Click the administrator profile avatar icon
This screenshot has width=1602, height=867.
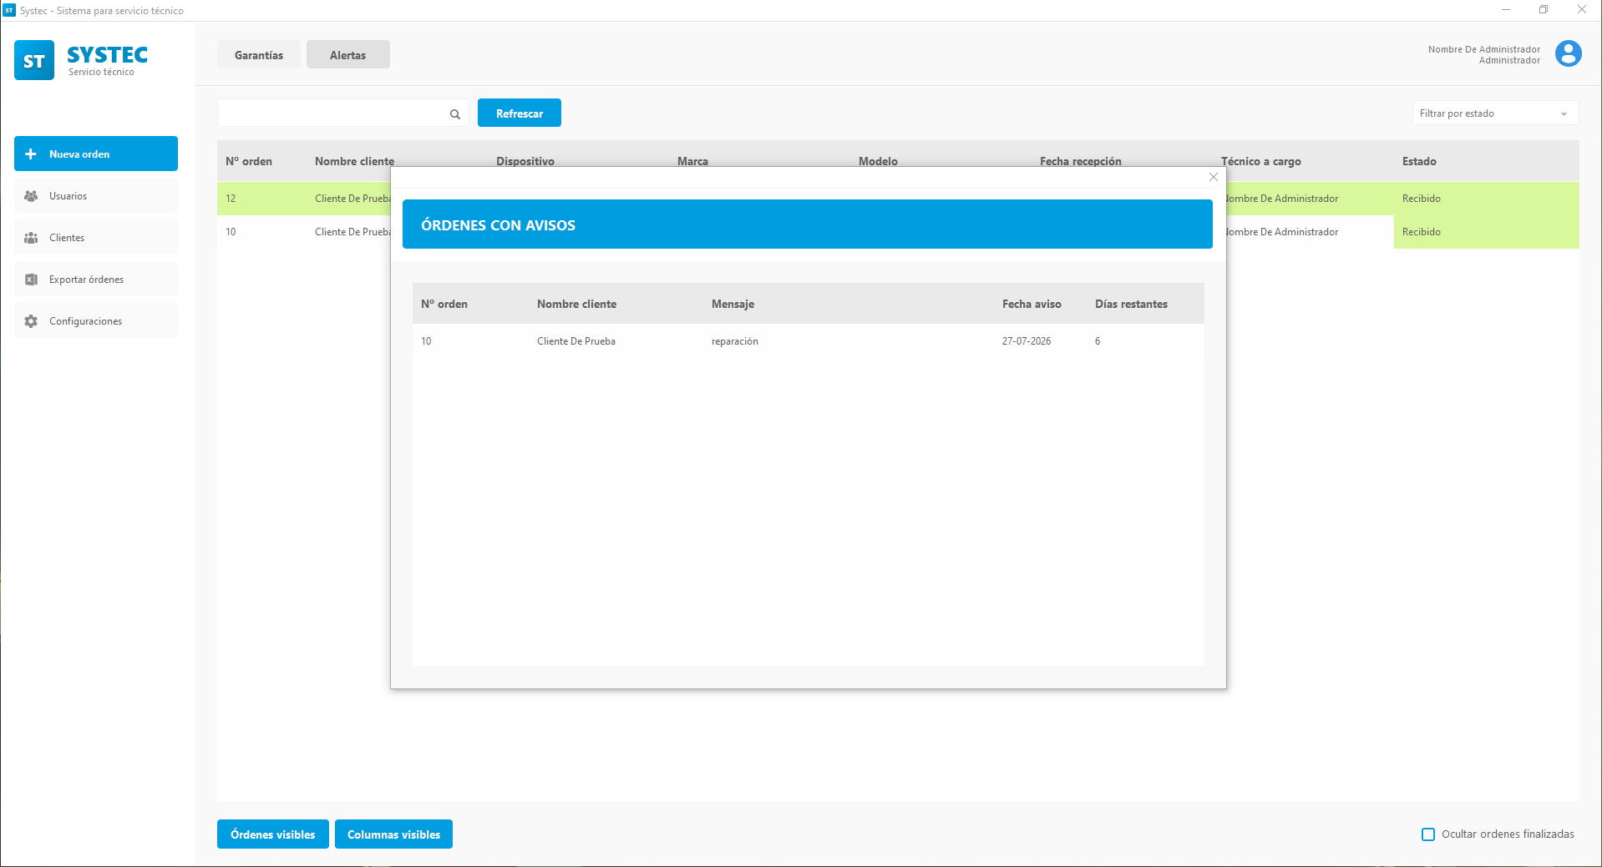point(1568,54)
